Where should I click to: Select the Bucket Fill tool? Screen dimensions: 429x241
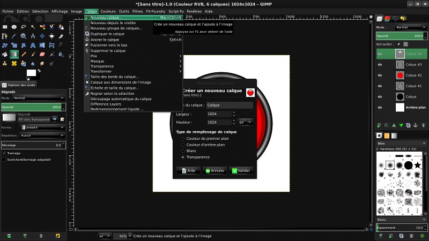[x=5, y=55]
